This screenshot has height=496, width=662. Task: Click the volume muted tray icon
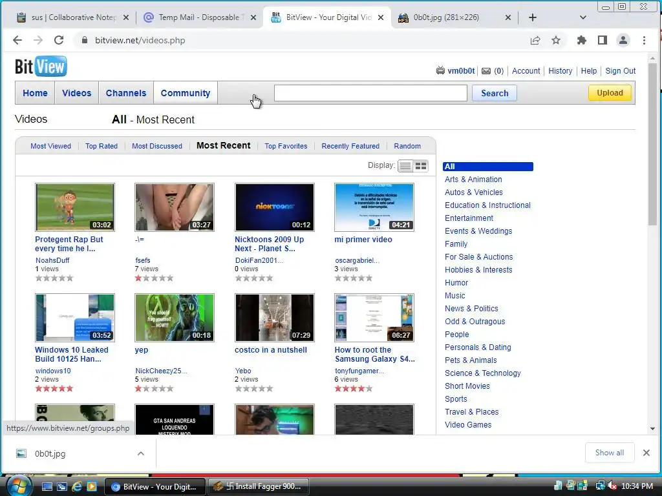612,486
